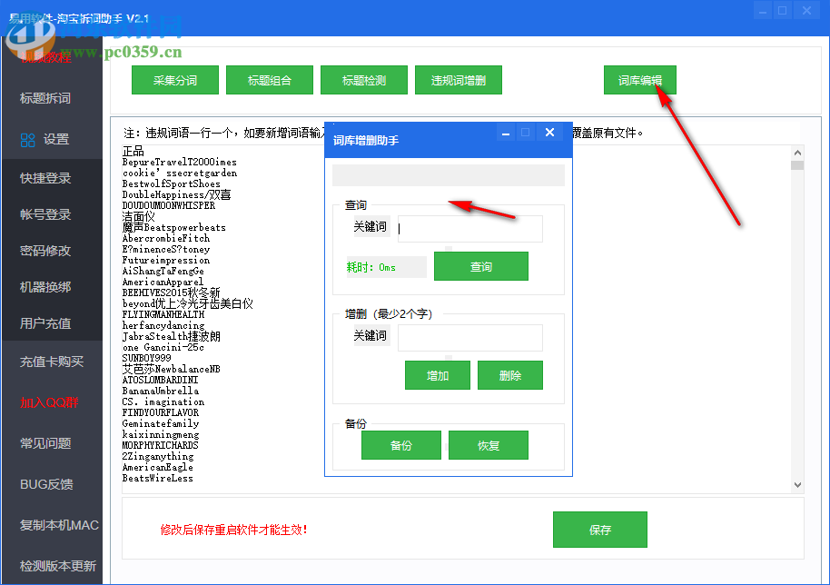Viewport: 830px width, 585px height.
Task: Click list entry AbercrombieFitch
Action: point(166,238)
